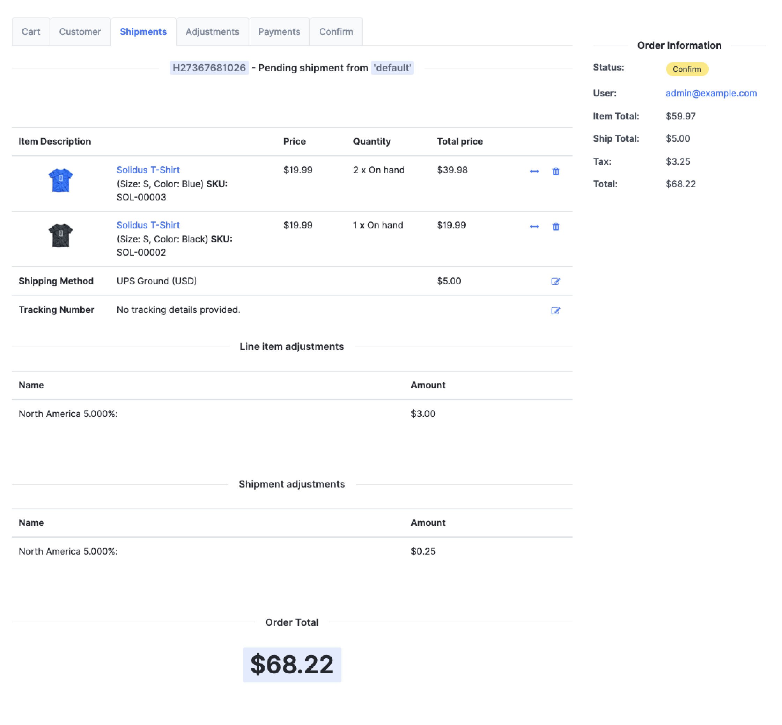Delete the blue Solidus T-Shirt item
The height and width of the screenshot is (725, 782).
tap(556, 171)
